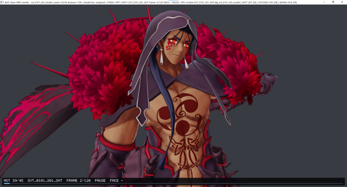Screen dimensions: 347x187
Task: Click 'MOT LIST [M]' in the title bar
Action: [x=249, y=2]
